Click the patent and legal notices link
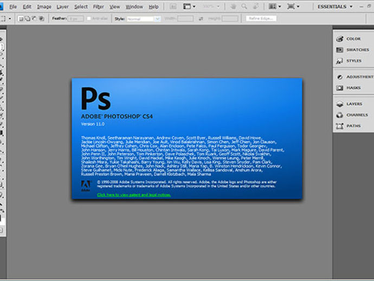The height and width of the screenshot is (281, 374). 134,195
